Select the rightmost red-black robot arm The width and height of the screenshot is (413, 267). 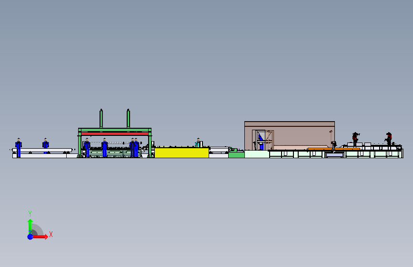(x=389, y=138)
